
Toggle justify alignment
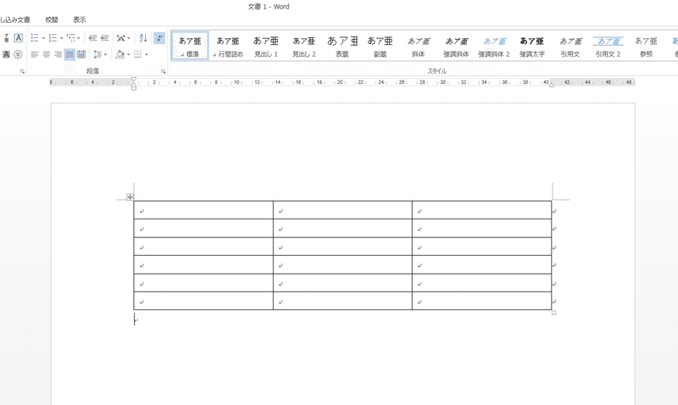pos(69,54)
